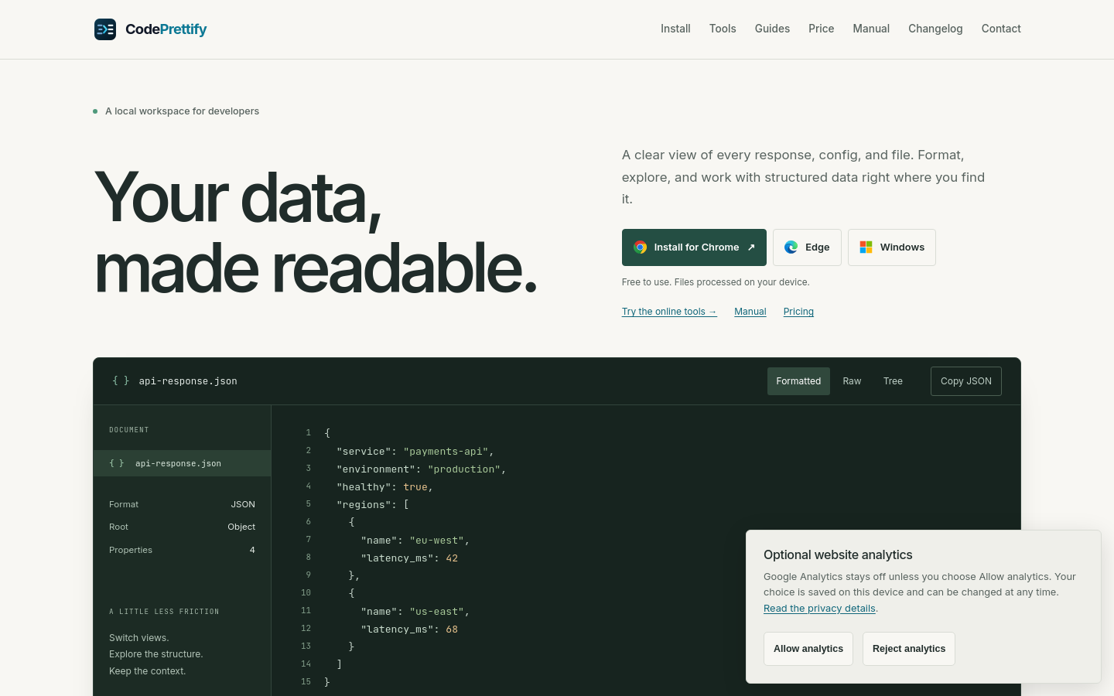
Task: Click the Properties 4 row
Action: click(182, 550)
